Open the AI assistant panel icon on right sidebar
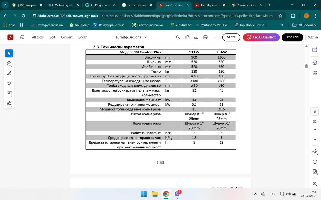The image size is (321, 200). tap(315, 50)
